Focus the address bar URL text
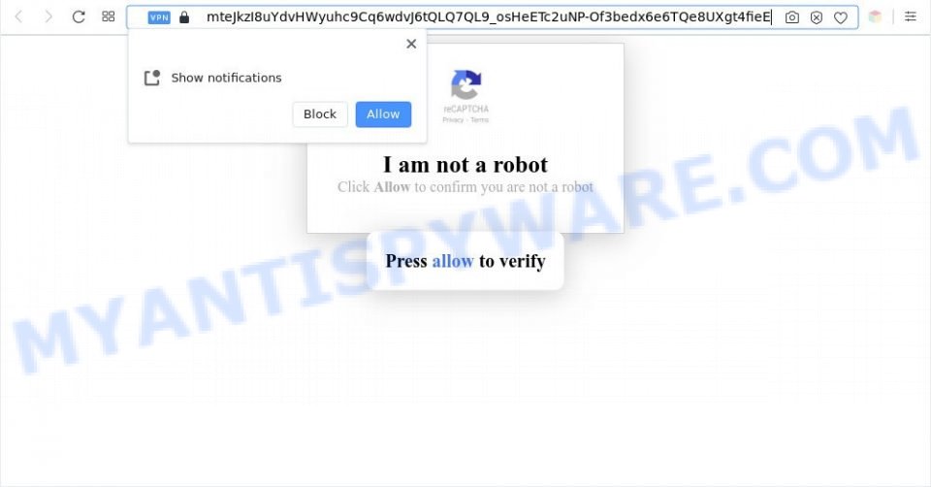 click(x=489, y=16)
